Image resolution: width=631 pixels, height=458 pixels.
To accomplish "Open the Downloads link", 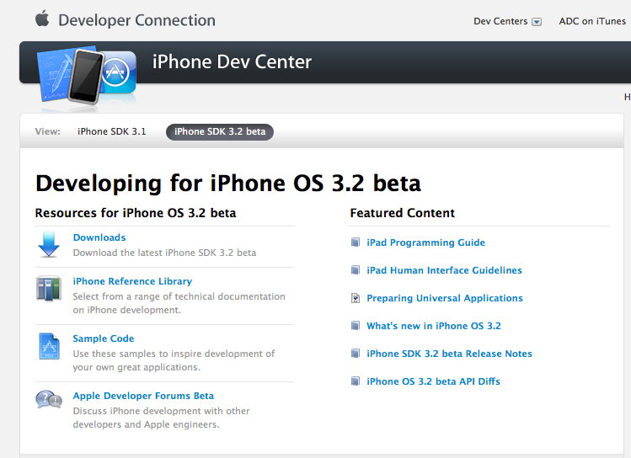I will [99, 237].
